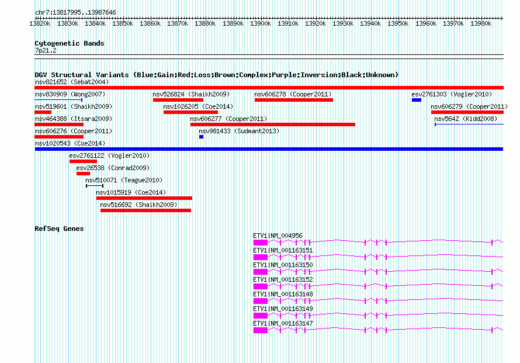Select the nsv510071 (Teague2010) black unknown marker

click(95, 186)
